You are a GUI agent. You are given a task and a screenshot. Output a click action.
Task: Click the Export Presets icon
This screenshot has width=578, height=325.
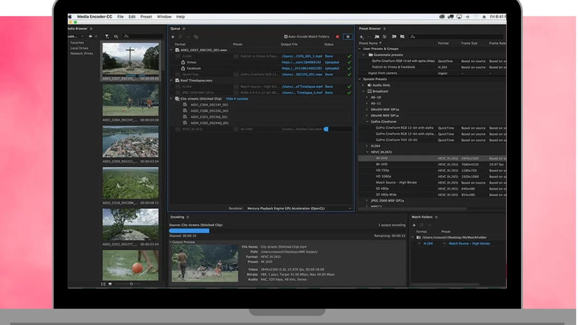[x=402, y=37]
